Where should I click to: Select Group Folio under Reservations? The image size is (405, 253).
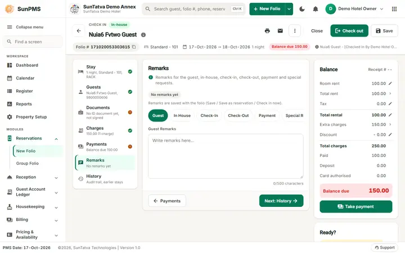pyautogui.click(x=38, y=163)
